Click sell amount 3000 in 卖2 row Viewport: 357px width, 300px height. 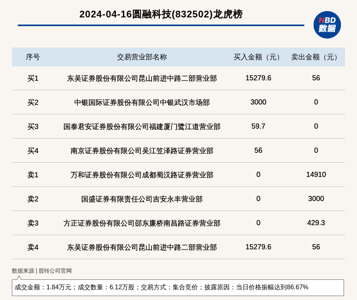(316, 199)
